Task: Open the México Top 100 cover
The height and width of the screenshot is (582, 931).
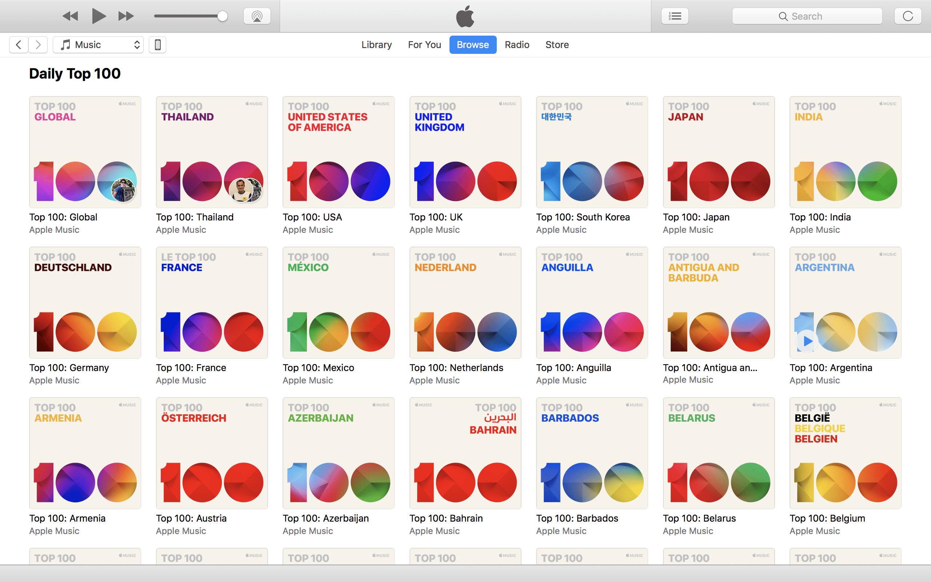Action: tap(339, 303)
